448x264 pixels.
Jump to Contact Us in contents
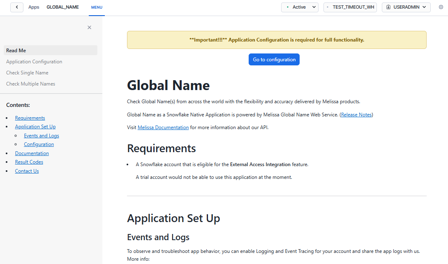click(x=27, y=171)
